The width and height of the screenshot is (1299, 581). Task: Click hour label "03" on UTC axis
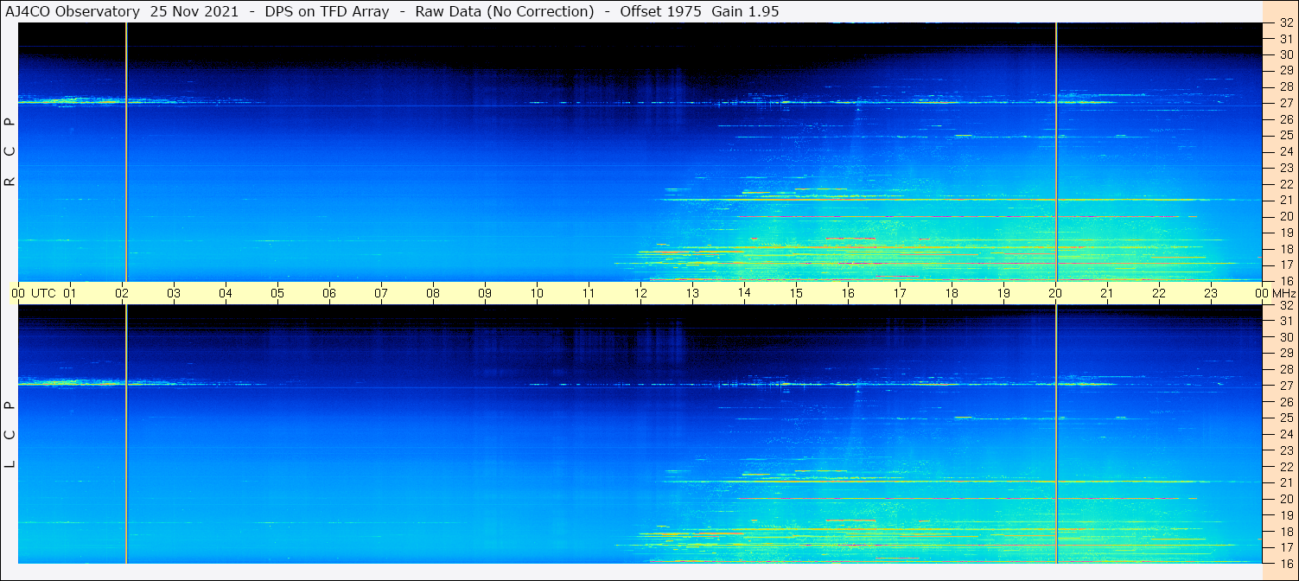tap(174, 293)
